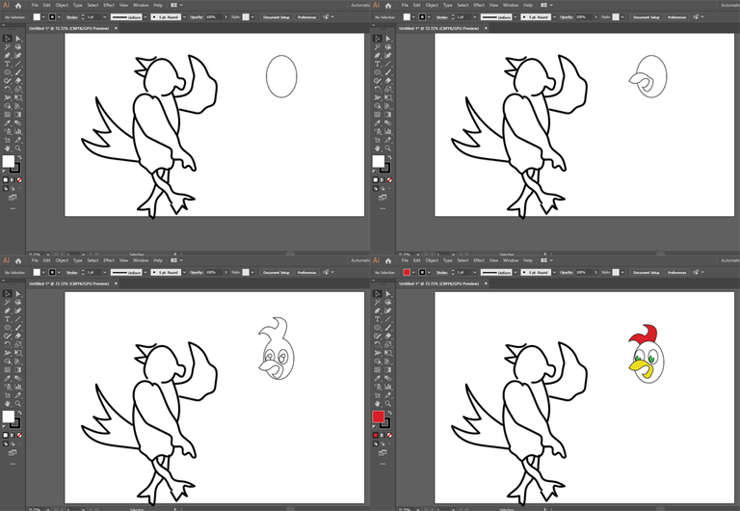740x511 pixels.
Task: Select the Rotate tool in the beaked-oval window
Action: click(x=378, y=90)
